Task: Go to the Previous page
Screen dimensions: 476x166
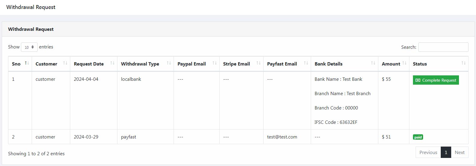Action: [428, 153]
